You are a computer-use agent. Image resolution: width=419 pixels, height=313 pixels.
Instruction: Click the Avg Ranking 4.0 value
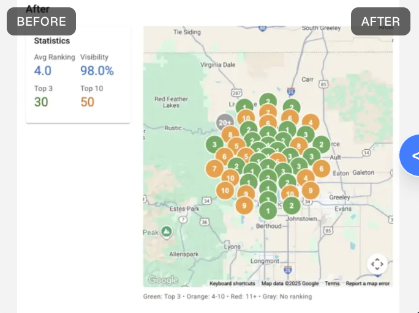point(43,71)
